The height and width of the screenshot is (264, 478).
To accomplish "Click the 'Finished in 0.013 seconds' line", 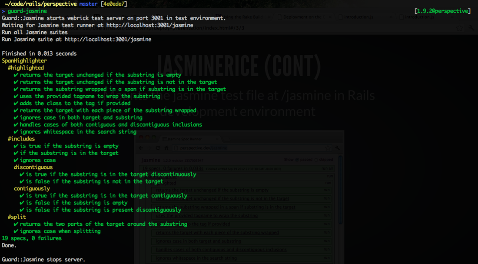I will coord(39,53).
